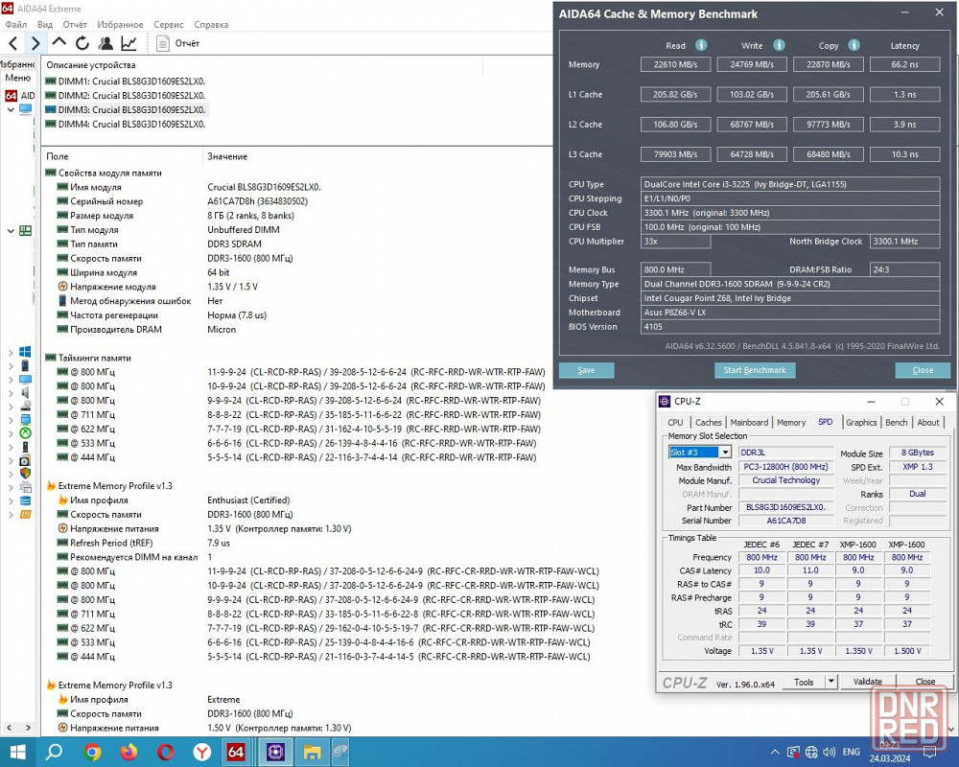Image resolution: width=959 pixels, height=767 pixels.
Task: Switch to the Меню sidebar tab
Action: (x=17, y=78)
